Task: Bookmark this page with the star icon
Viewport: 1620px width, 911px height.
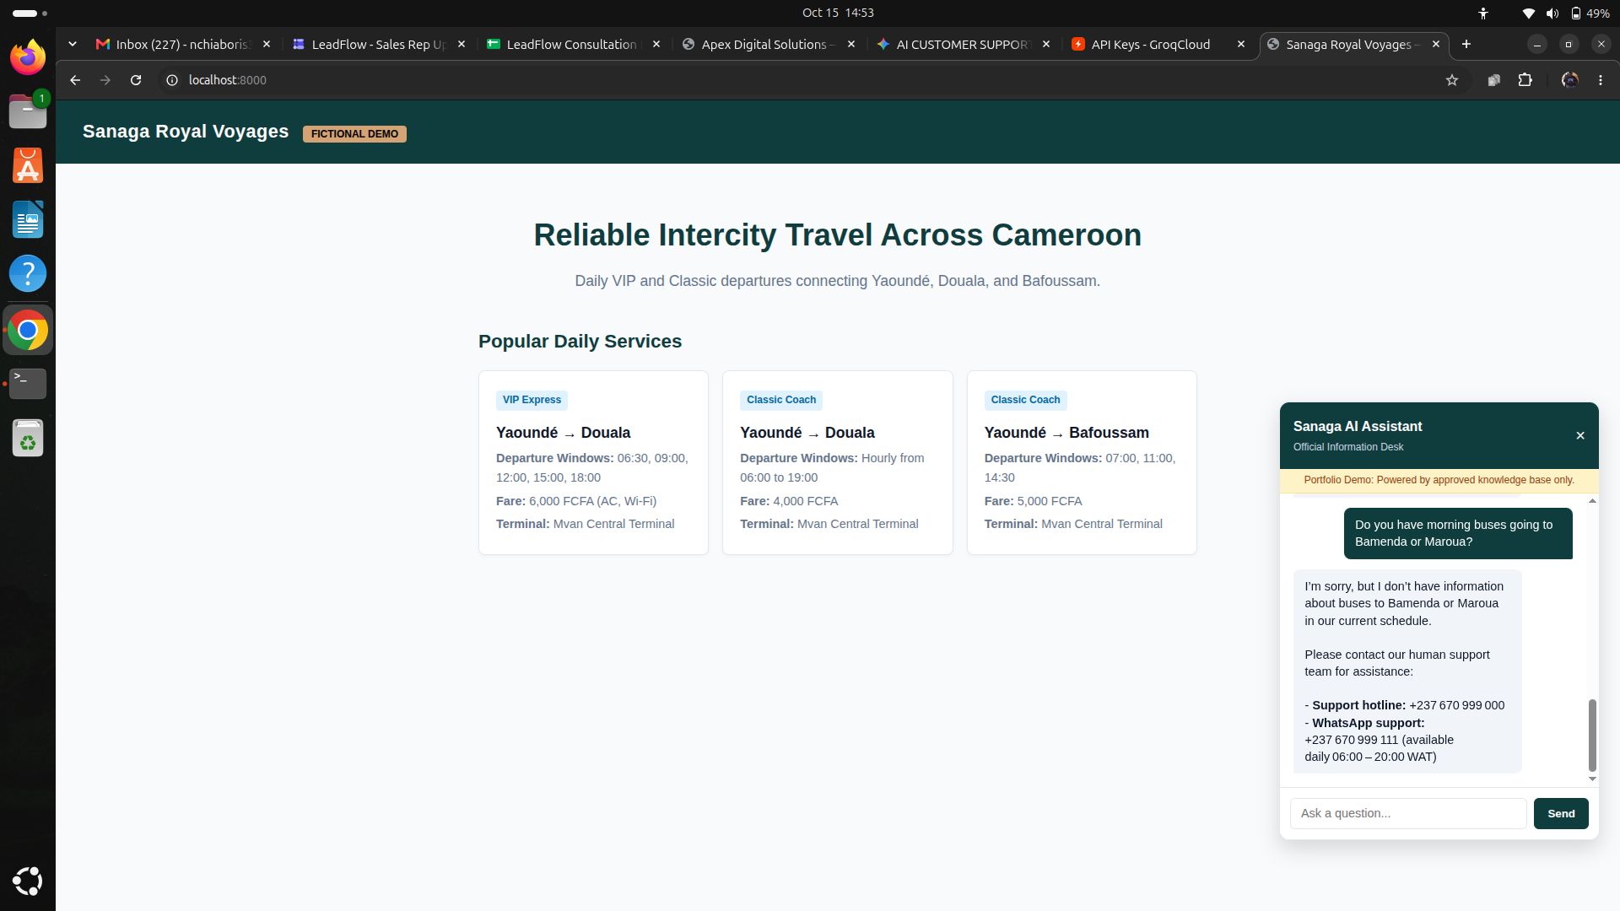Action: pyautogui.click(x=1452, y=80)
